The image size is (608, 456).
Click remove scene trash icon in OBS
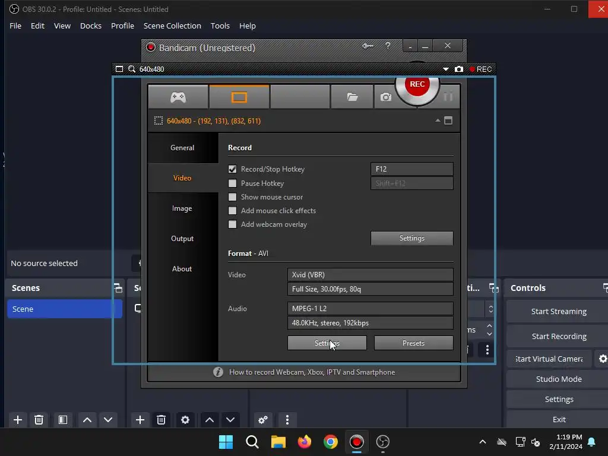click(39, 420)
